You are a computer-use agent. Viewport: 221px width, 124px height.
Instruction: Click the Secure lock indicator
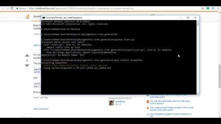tap(21, 8)
